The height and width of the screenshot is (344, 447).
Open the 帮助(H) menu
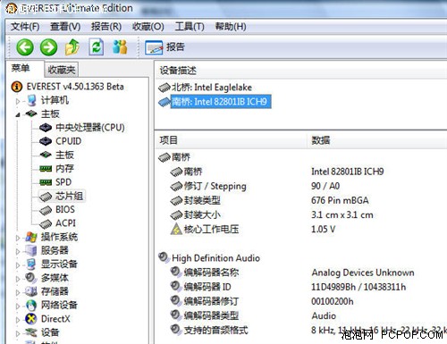click(x=231, y=27)
